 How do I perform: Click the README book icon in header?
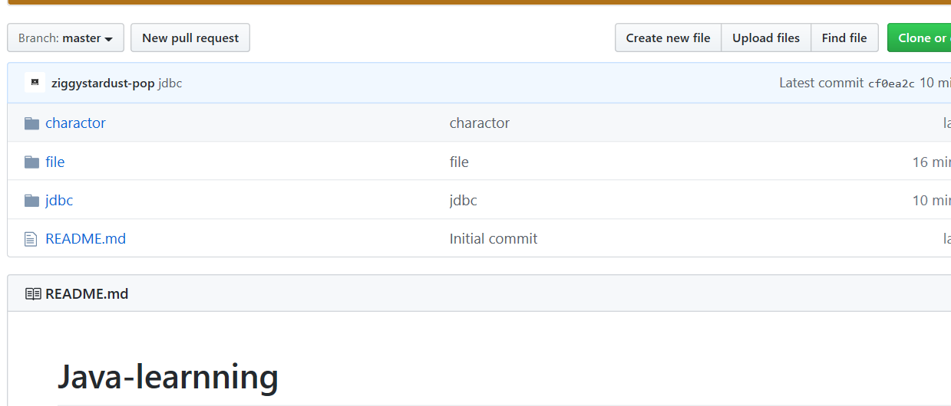33,293
